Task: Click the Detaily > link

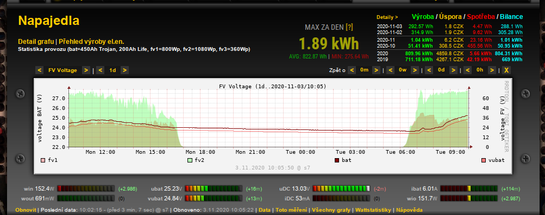Action: [x=387, y=17]
